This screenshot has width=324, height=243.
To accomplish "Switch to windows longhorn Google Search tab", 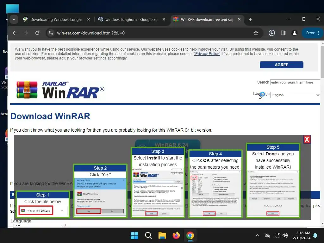I will click(131, 19).
